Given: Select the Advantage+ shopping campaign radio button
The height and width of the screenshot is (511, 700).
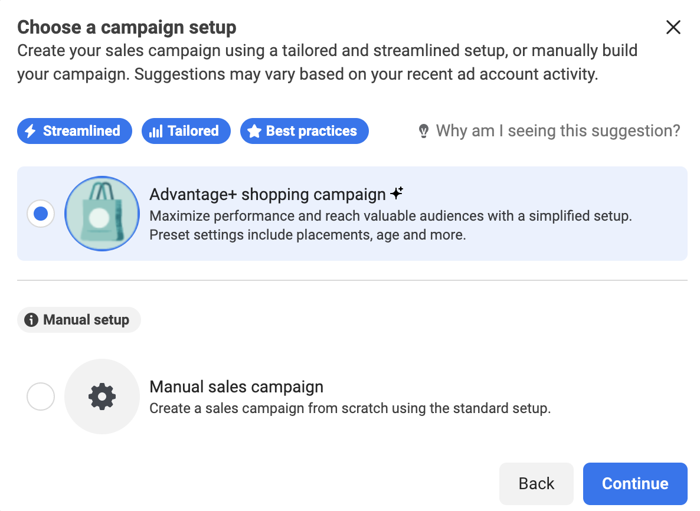Looking at the screenshot, I should tap(40, 214).
